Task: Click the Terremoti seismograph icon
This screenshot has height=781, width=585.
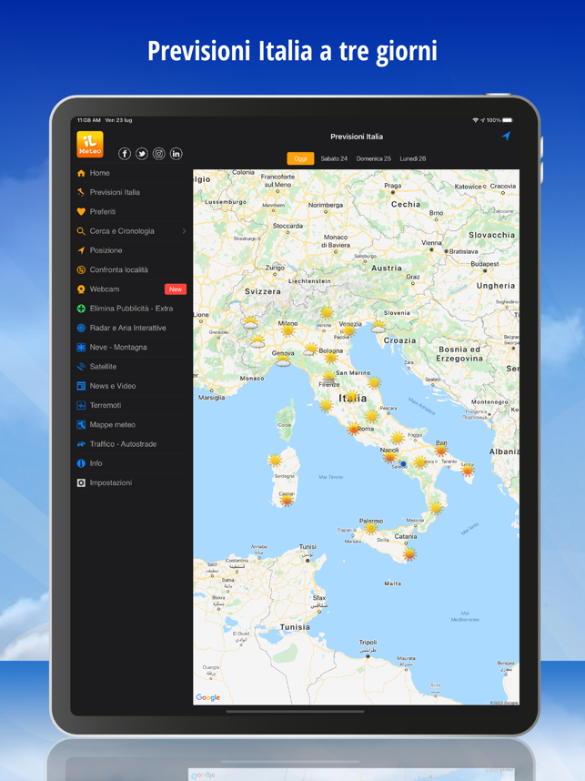Action: [x=81, y=405]
